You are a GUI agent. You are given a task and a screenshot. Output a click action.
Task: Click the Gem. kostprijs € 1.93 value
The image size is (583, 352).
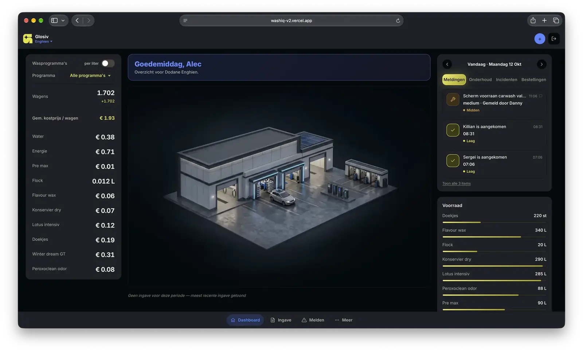click(x=107, y=118)
